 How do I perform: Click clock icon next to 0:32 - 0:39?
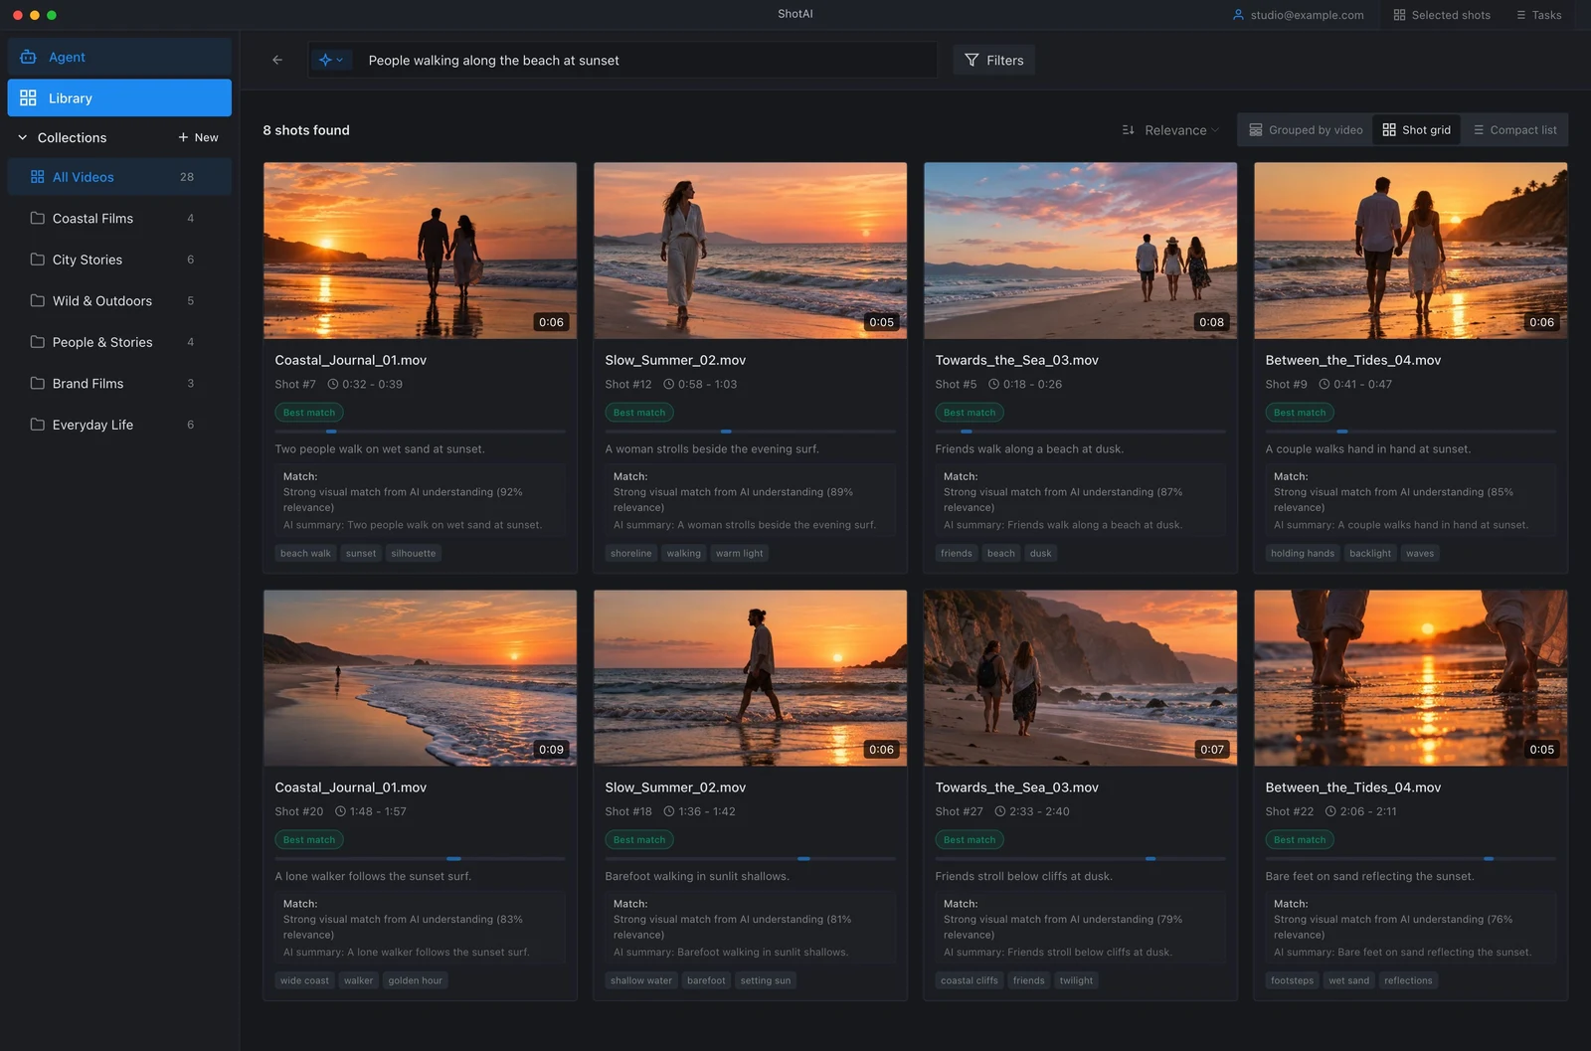click(333, 384)
